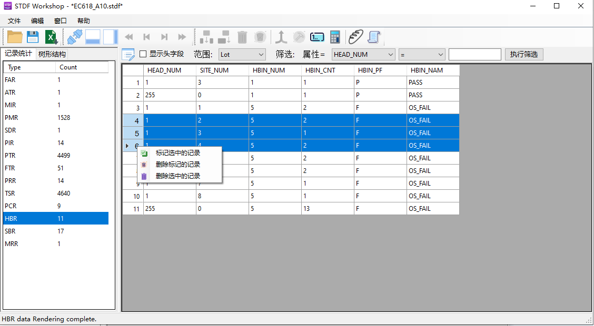Click the save floppy disk icon

[x=33, y=37]
